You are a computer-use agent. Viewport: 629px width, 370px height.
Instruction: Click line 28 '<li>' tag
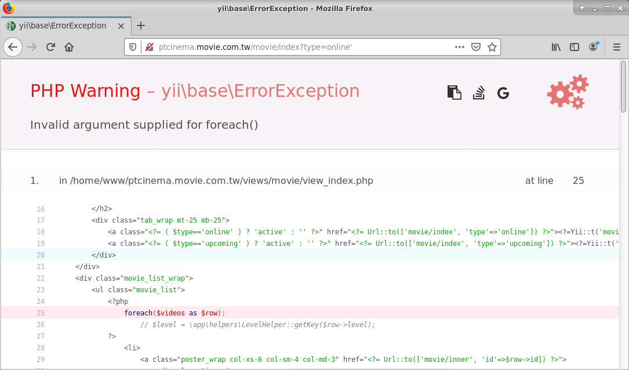click(132, 348)
